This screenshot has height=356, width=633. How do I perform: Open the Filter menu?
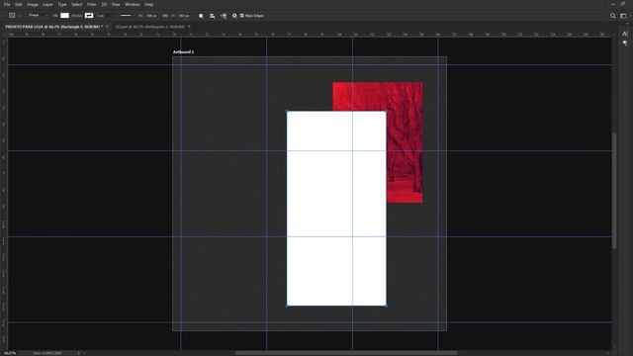92,4
